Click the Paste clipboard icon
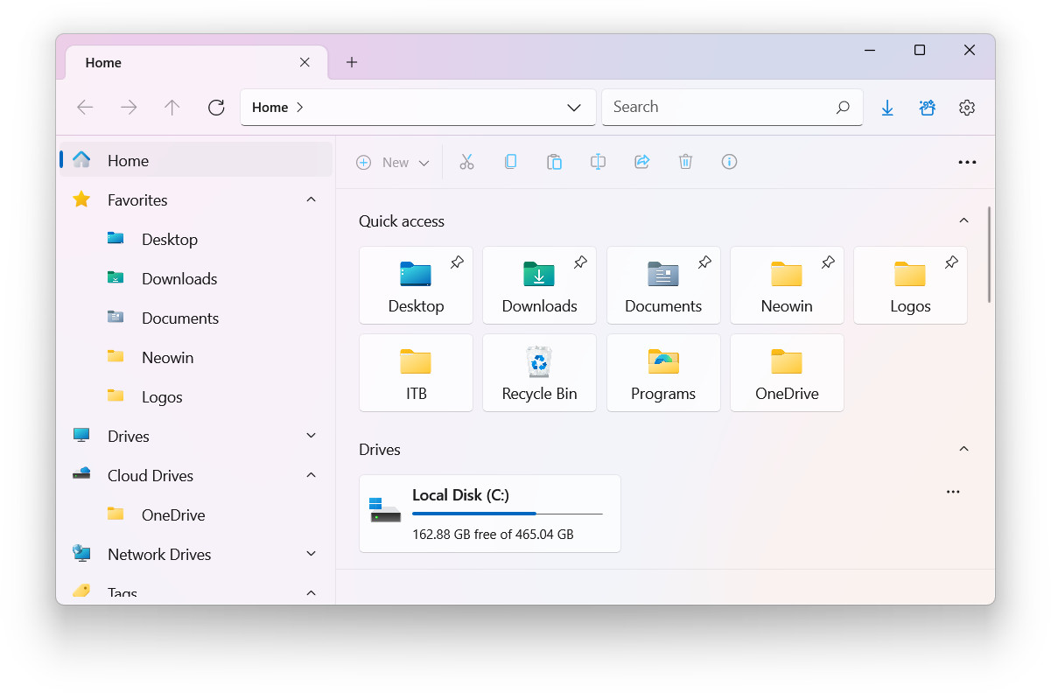 pyautogui.click(x=554, y=162)
